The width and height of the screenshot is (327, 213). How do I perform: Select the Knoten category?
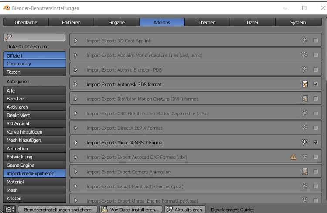(x=34, y=199)
